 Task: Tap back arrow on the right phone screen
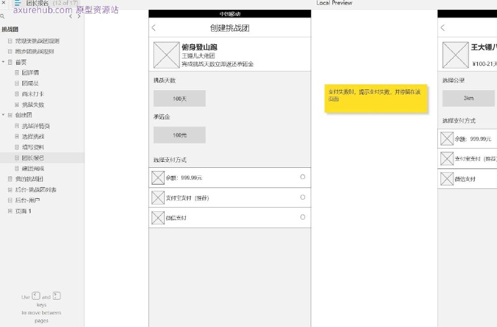pyautogui.click(x=443, y=28)
